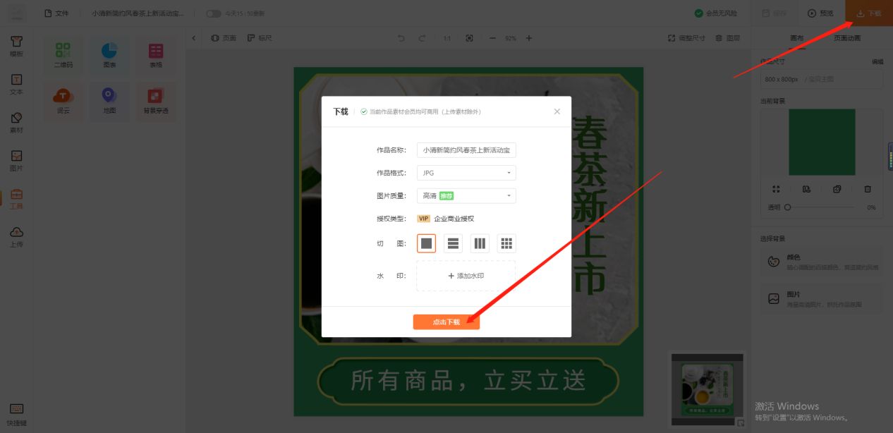Click the undo arrow in the canvas toolbar
This screenshot has width=893, height=433.
[401, 38]
